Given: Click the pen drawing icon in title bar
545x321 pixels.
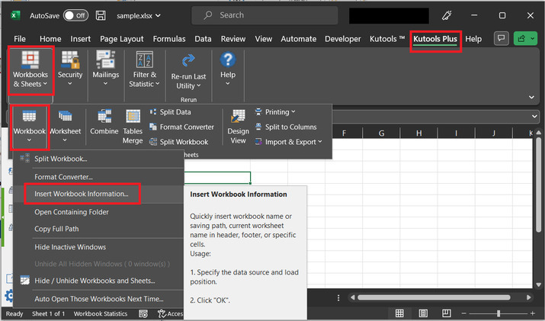Looking at the screenshot, I should coord(446,15).
